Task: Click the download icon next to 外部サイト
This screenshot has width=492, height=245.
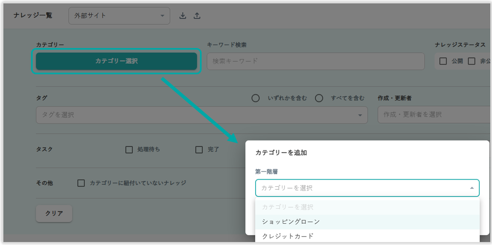Action: tap(183, 16)
